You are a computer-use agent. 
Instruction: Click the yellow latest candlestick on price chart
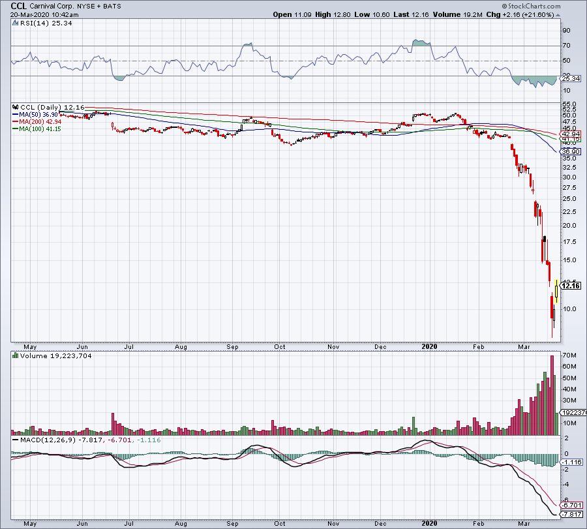[556, 290]
